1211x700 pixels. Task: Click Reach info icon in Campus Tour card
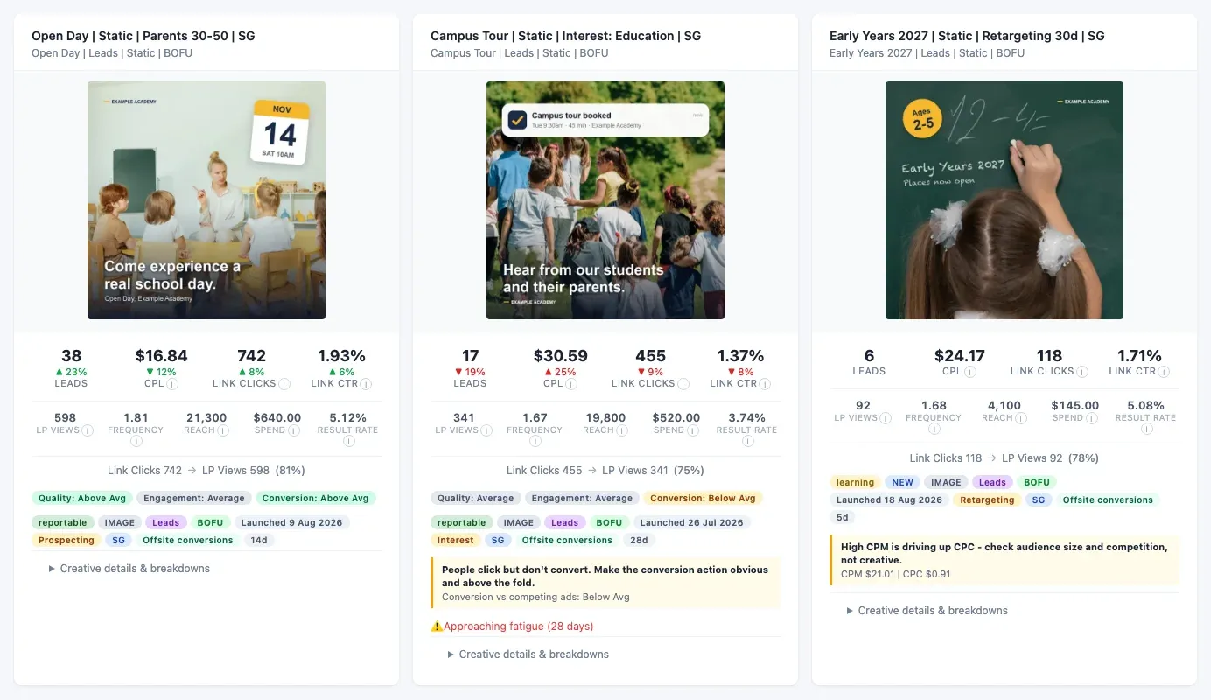(x=621, y=430)
